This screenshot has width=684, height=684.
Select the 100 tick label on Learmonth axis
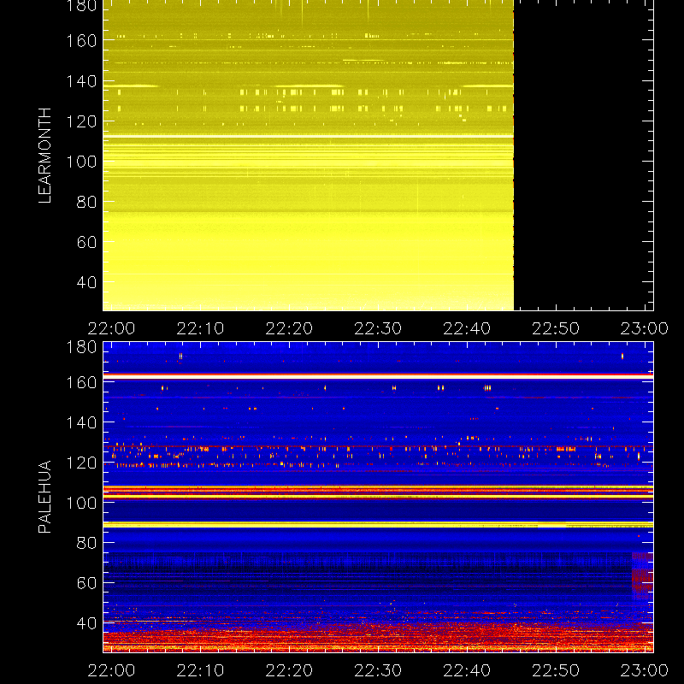click(x=81, y=162)
